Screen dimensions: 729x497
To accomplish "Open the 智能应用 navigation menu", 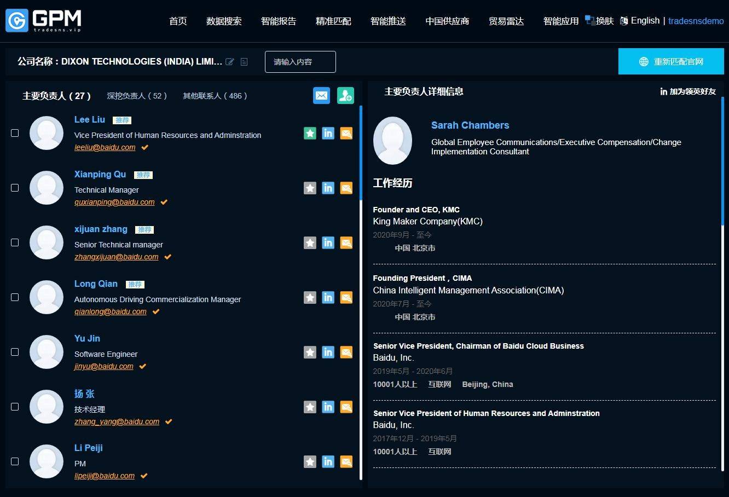I will 560,21.
